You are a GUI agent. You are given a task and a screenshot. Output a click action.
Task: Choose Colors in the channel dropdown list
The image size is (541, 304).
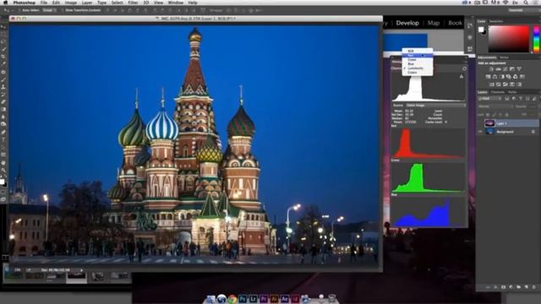tap(417, 73)
